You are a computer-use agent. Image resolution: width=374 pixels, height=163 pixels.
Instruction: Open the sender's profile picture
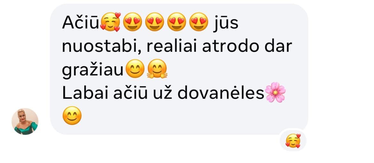[25, 121]
